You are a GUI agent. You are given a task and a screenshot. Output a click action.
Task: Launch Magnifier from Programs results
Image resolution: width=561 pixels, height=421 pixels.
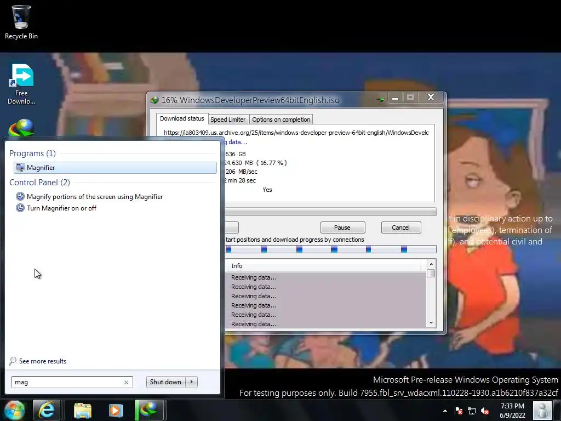(x=115, y=168)
